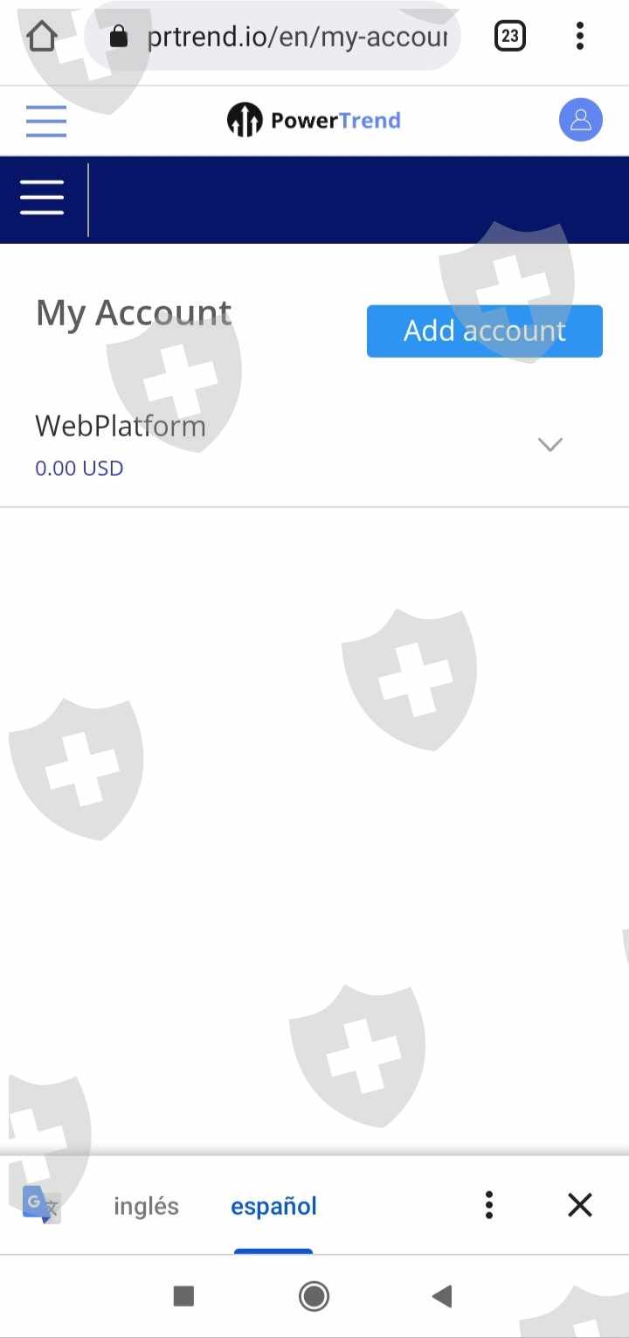This screenshot has height=1338, width=629.
Task: Click the PowerTrend logo
Action: (314, 120)
